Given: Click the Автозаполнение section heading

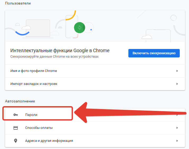Looking at the screenshot, I should coord(20,101).
